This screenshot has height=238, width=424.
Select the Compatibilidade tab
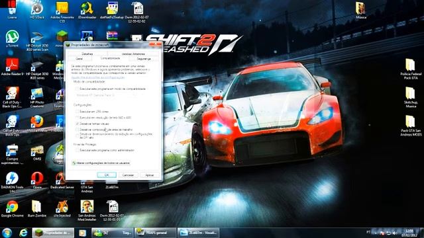click(111, 58)
